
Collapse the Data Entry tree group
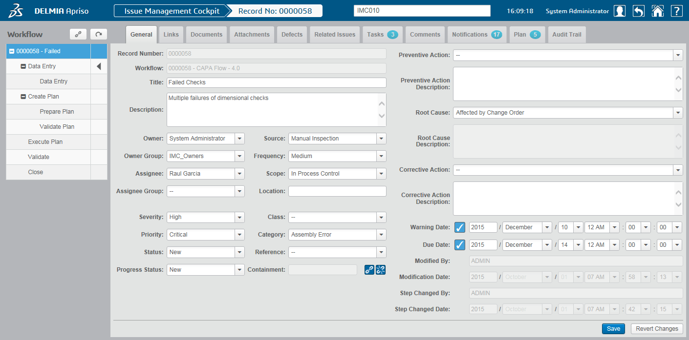pyautogui.click(x=23, y=66)
